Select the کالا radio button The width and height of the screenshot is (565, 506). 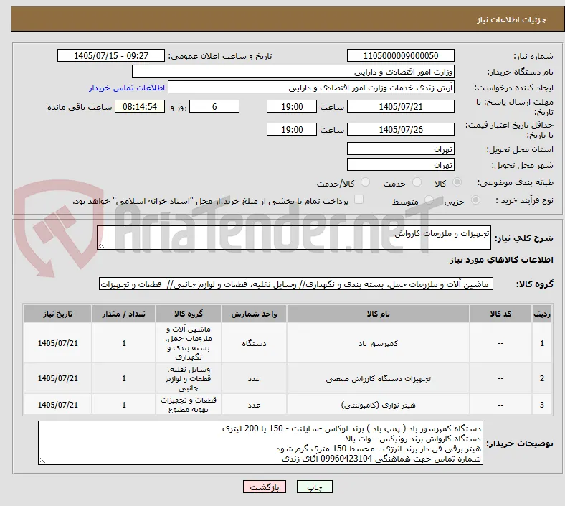457,182
